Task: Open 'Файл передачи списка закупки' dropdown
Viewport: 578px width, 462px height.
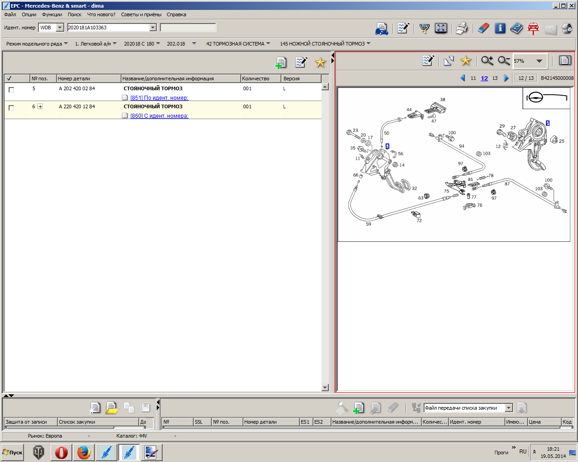Action: click(509, 408)
